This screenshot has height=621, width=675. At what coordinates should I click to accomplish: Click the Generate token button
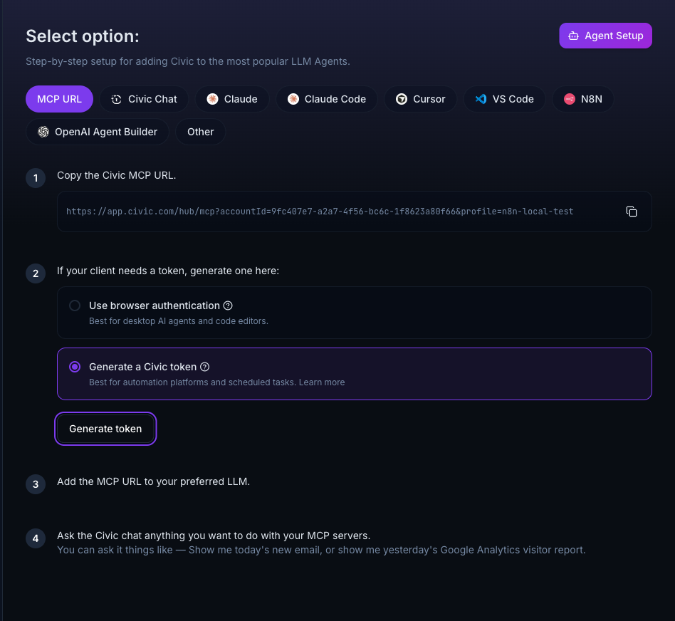tap(105, 429)
